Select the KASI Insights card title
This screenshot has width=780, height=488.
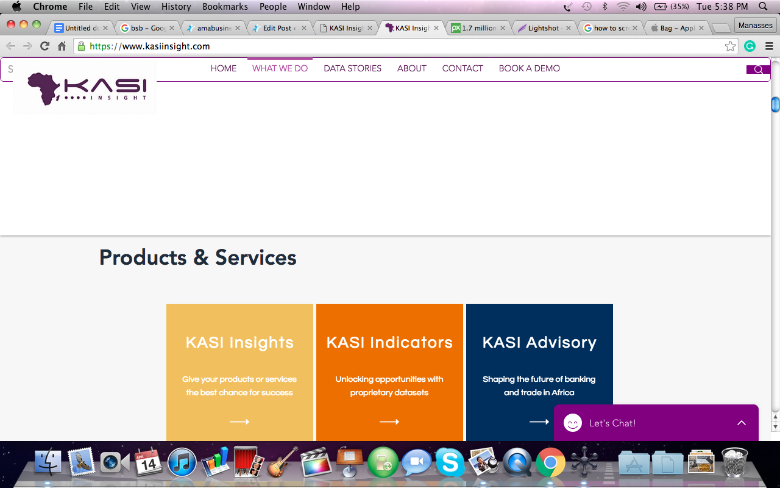coord(239,342)
